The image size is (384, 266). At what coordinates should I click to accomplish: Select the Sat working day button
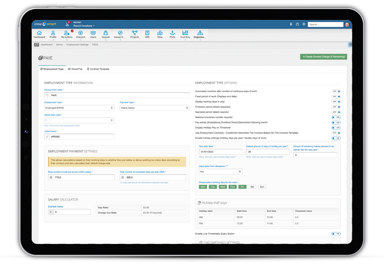tap(252, 187)
